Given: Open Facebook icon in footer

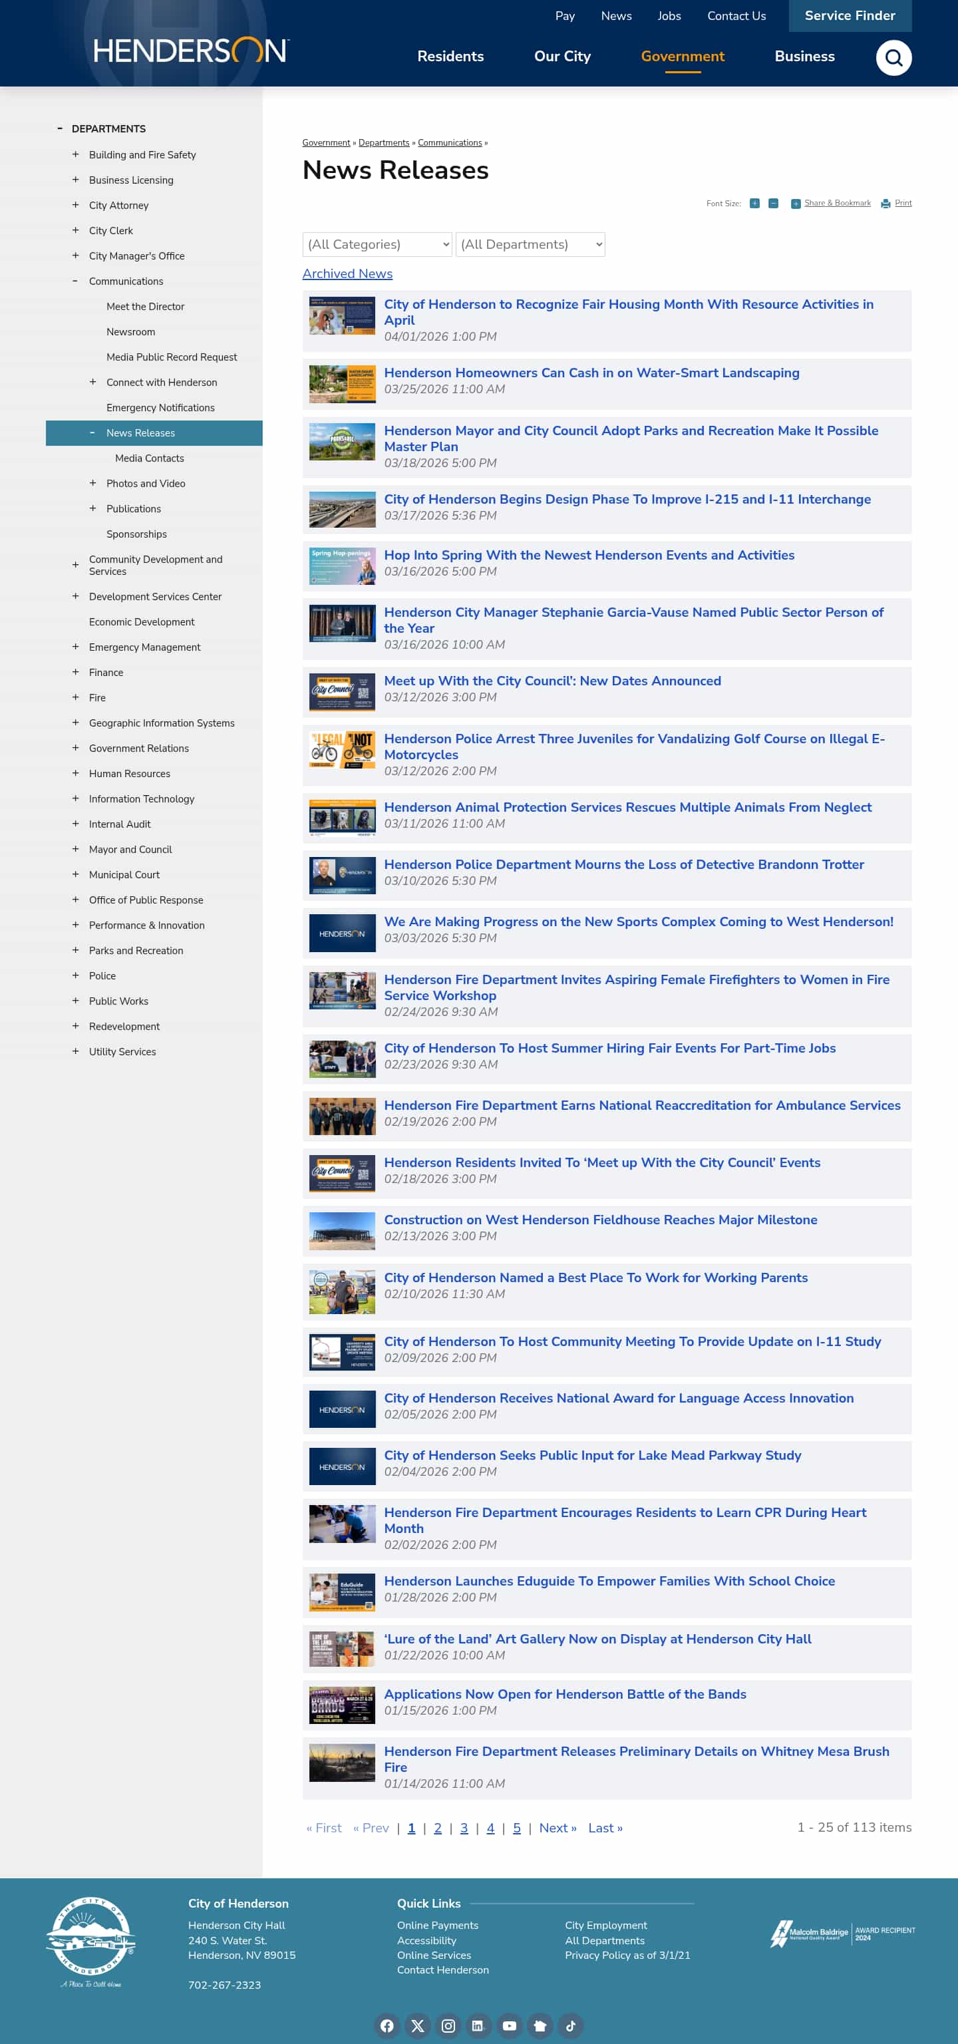Looking at the screenshot, I should pyautogui.click(x=387, y=2026).
